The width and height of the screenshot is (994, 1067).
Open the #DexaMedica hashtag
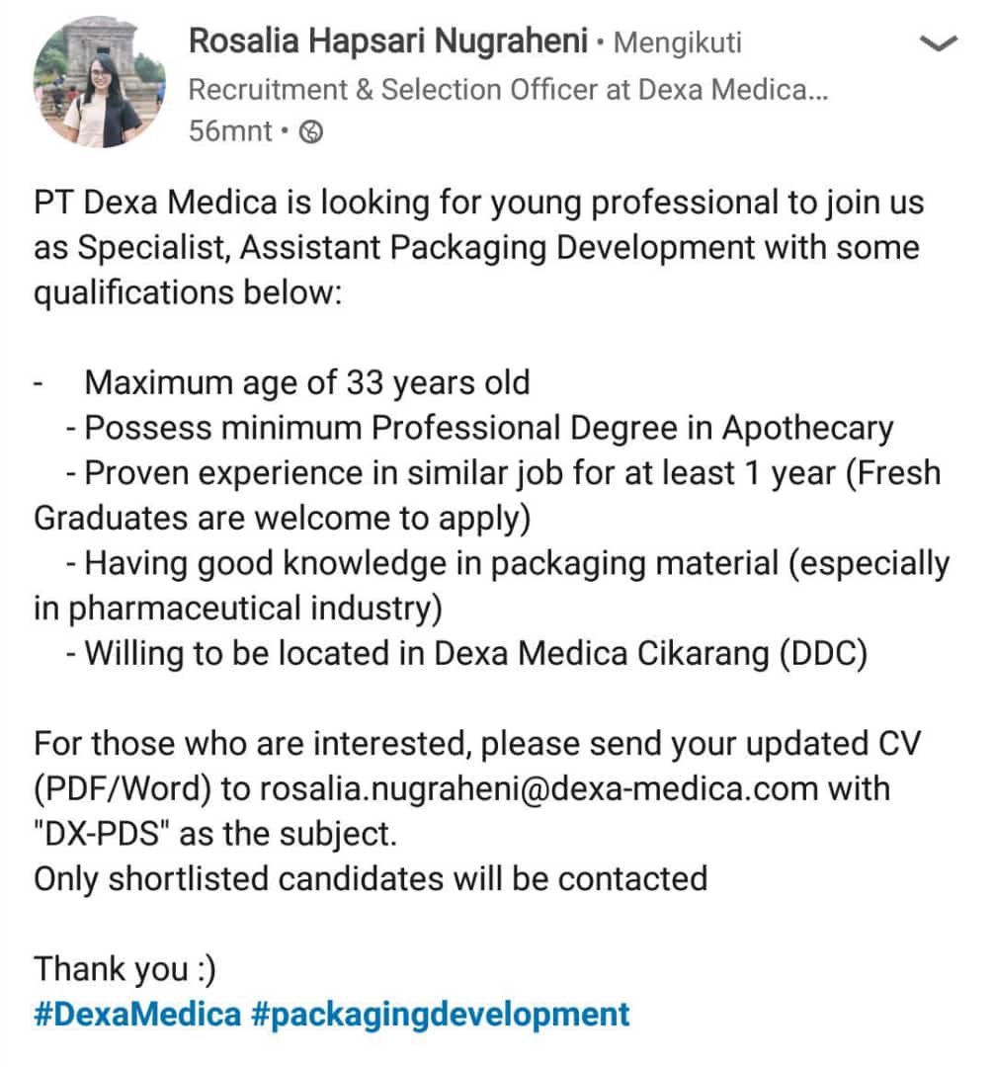click(x=137, y=1015)
